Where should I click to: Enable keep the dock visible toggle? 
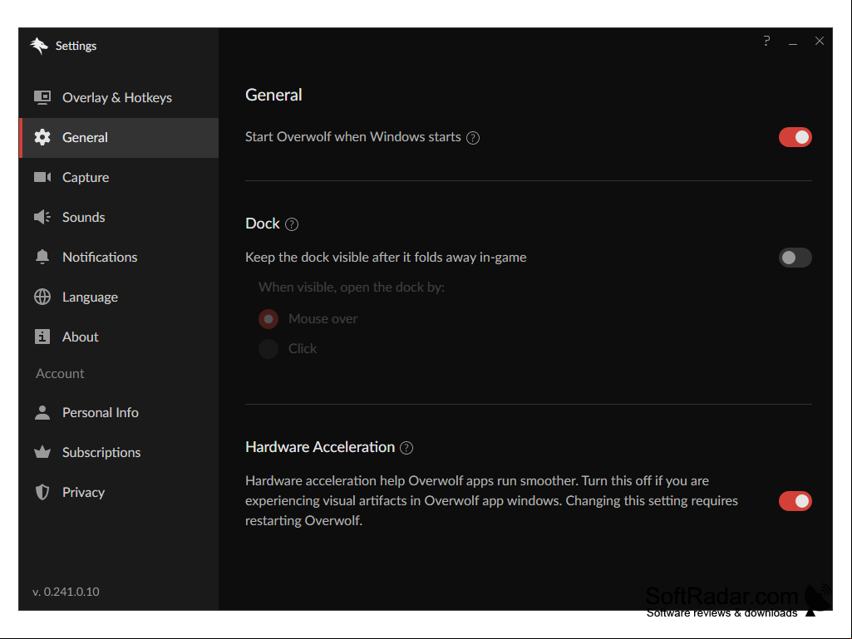click(795, 258)
